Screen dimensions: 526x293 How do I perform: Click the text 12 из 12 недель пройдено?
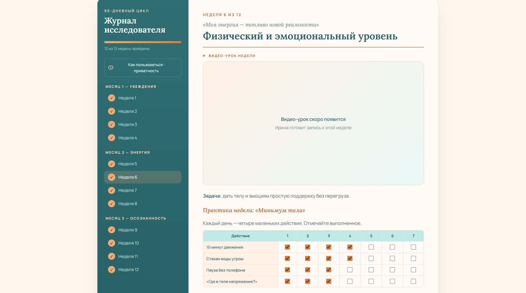[127, 49]
